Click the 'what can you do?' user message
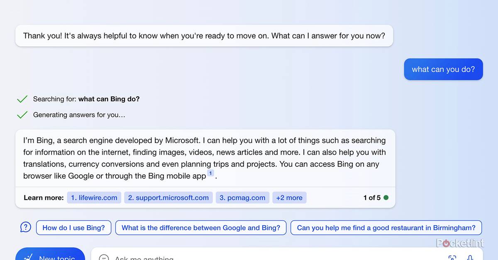This screenshot has width=498, height=260. [443, 69]
